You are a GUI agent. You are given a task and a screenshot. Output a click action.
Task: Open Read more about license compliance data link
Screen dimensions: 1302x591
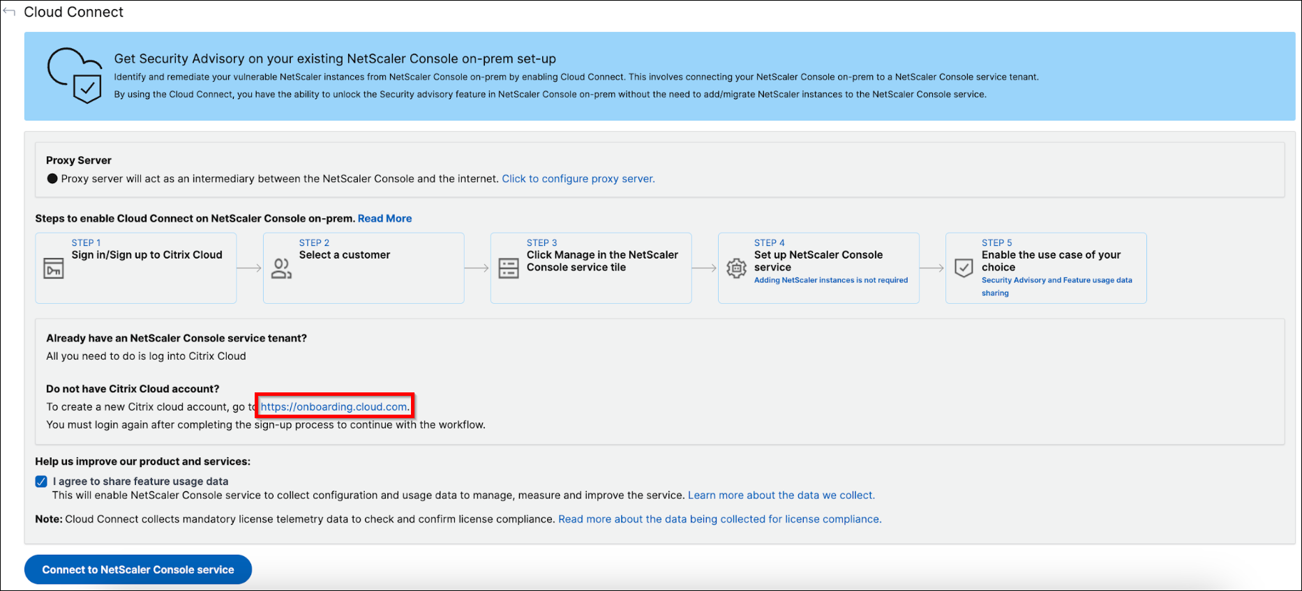720,519
